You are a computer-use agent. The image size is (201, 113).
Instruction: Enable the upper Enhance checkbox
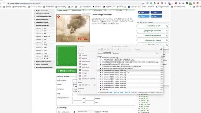point(73,89)
